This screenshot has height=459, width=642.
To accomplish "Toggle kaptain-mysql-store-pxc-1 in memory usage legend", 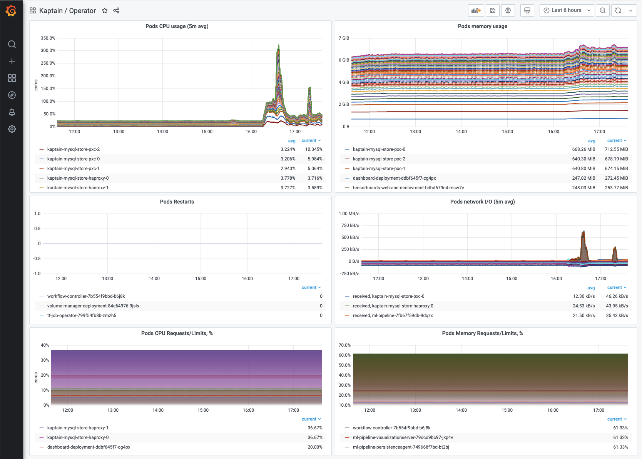I will [379, 169].
